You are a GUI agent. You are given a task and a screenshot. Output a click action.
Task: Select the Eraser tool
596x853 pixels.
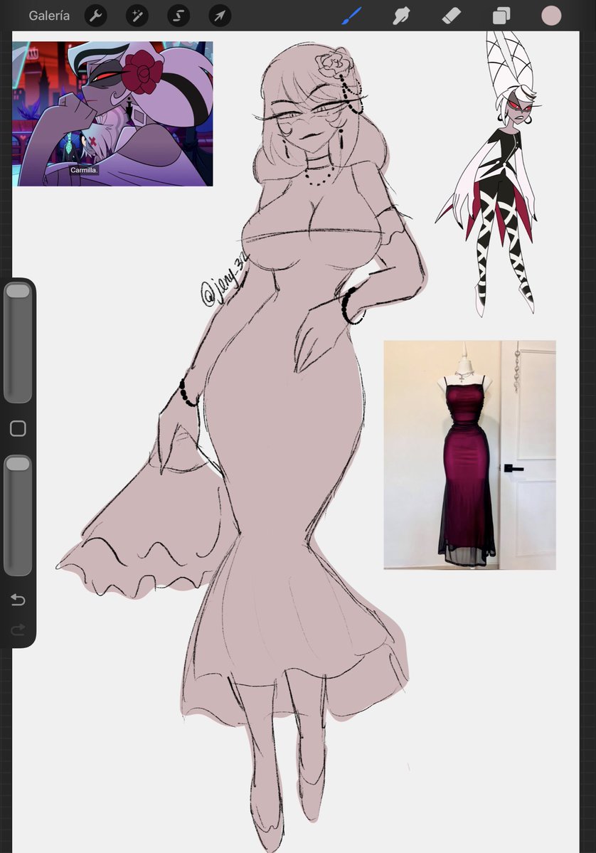pos(452,16)
